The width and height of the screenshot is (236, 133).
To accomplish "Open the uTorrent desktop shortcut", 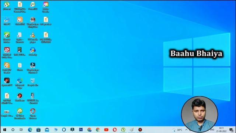I will 7,6.
